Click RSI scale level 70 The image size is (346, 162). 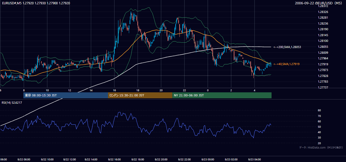click(319, 116)
